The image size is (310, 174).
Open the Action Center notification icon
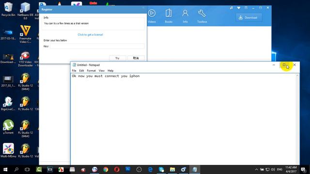(303, 170)
